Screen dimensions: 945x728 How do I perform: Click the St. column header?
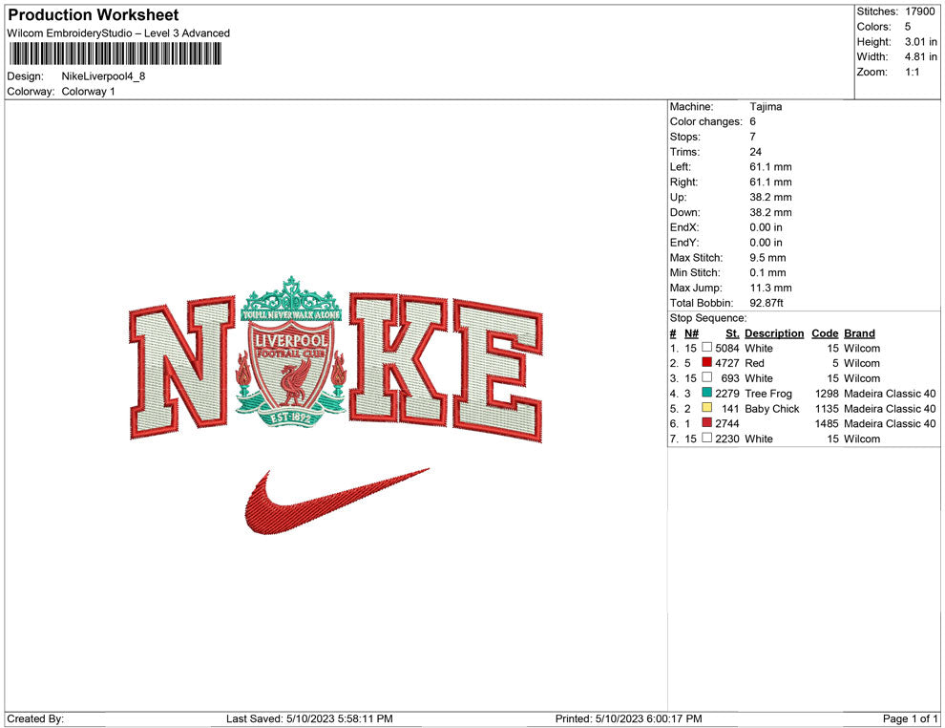pos(732,333)
